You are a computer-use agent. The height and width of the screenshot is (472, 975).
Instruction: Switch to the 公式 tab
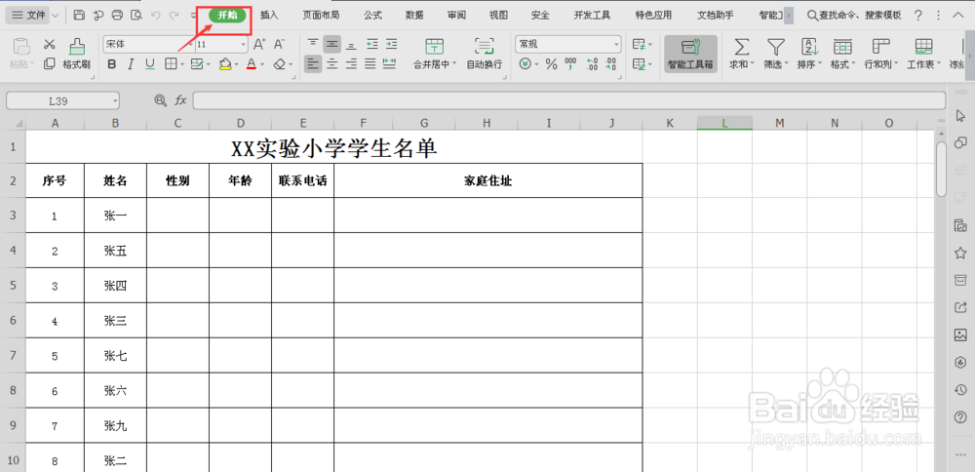pos(372,15)
